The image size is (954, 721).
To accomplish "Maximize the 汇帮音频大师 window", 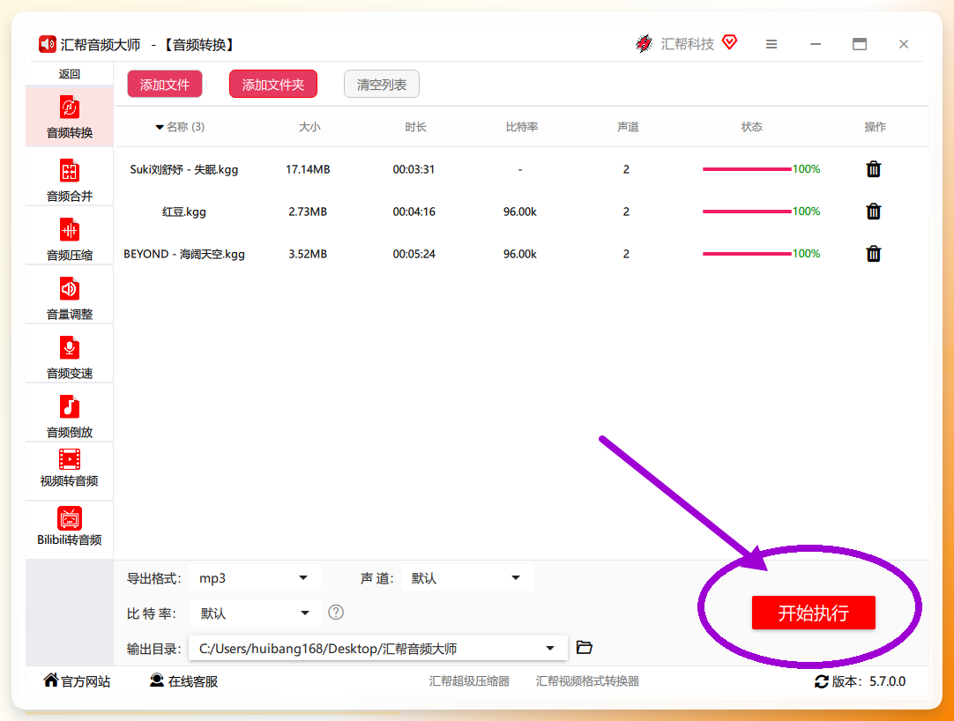I will coord(859,44).
